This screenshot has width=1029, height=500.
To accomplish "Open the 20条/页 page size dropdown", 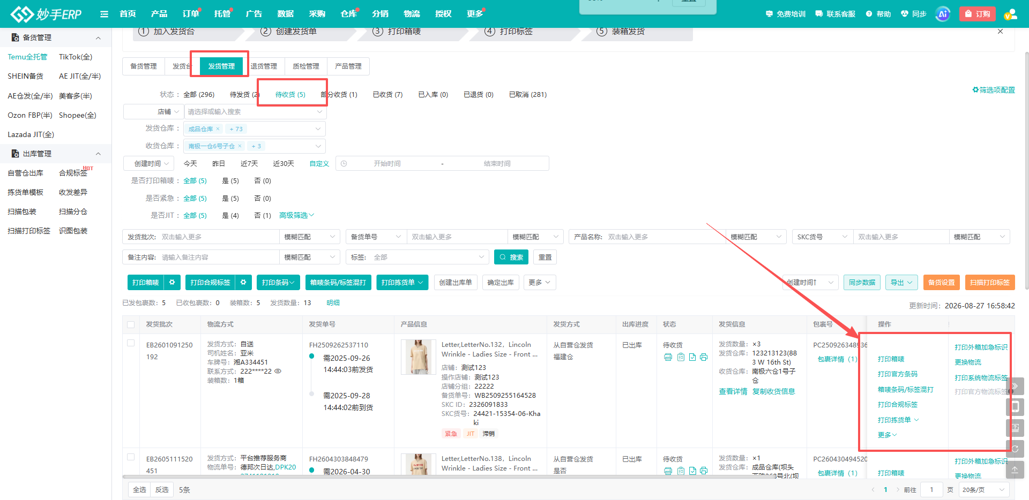I will coord(983,489).
